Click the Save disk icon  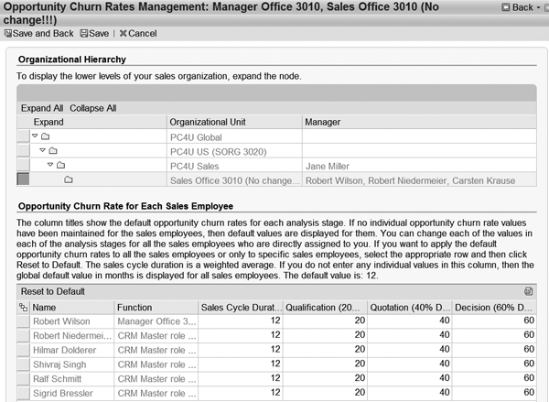coord(84,33)
